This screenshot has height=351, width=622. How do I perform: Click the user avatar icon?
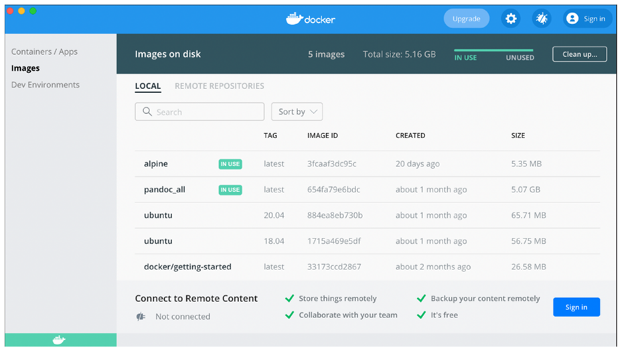point(572,19)
